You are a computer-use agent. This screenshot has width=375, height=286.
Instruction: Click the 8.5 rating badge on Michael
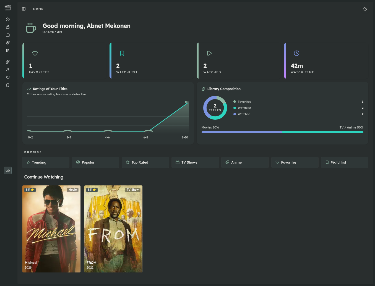point(30,190)
